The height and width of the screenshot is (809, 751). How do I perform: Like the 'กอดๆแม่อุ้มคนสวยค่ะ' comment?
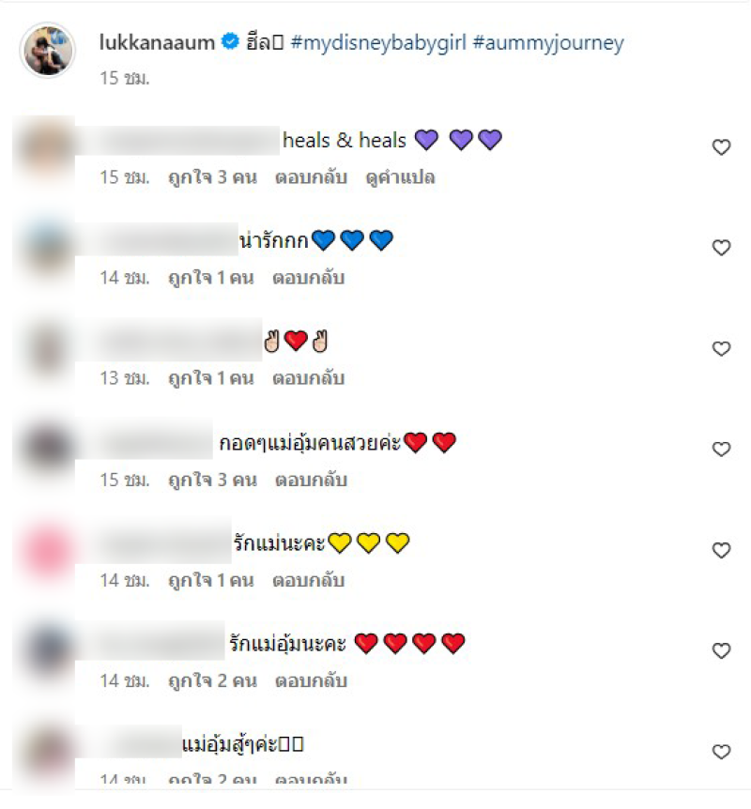(721, 450)
